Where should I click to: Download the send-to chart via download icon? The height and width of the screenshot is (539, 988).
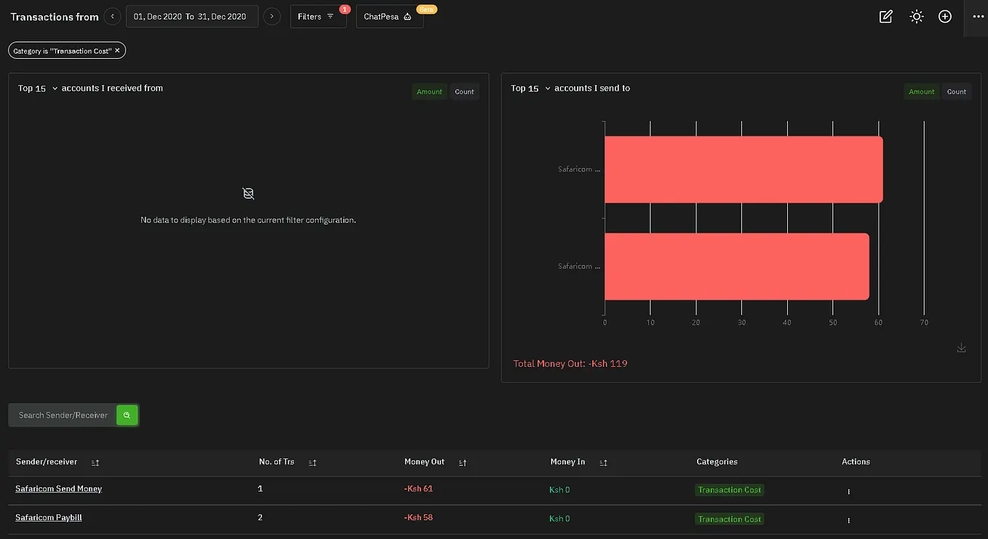click(x=961, y=348)
